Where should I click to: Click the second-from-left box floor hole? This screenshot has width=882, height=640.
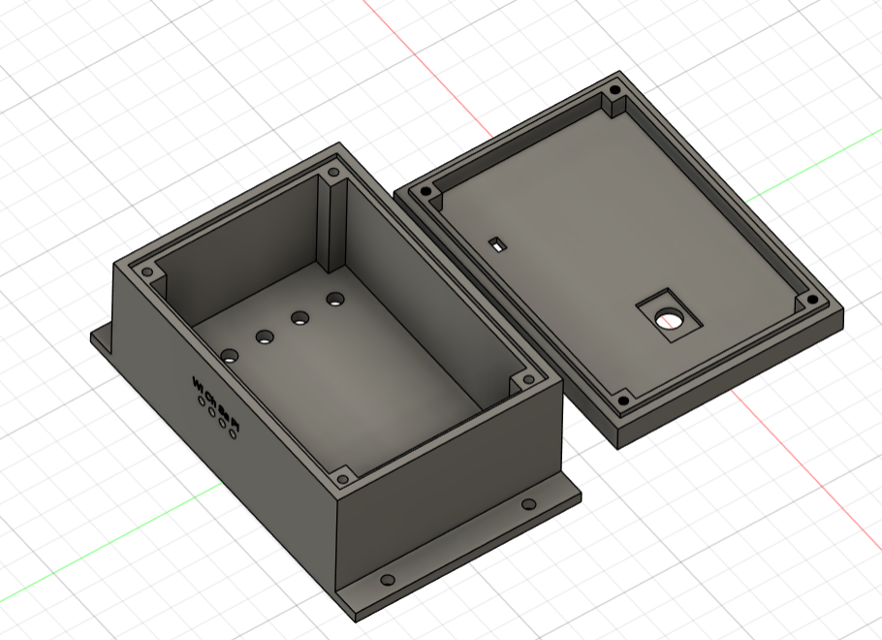tap(265, 337)
